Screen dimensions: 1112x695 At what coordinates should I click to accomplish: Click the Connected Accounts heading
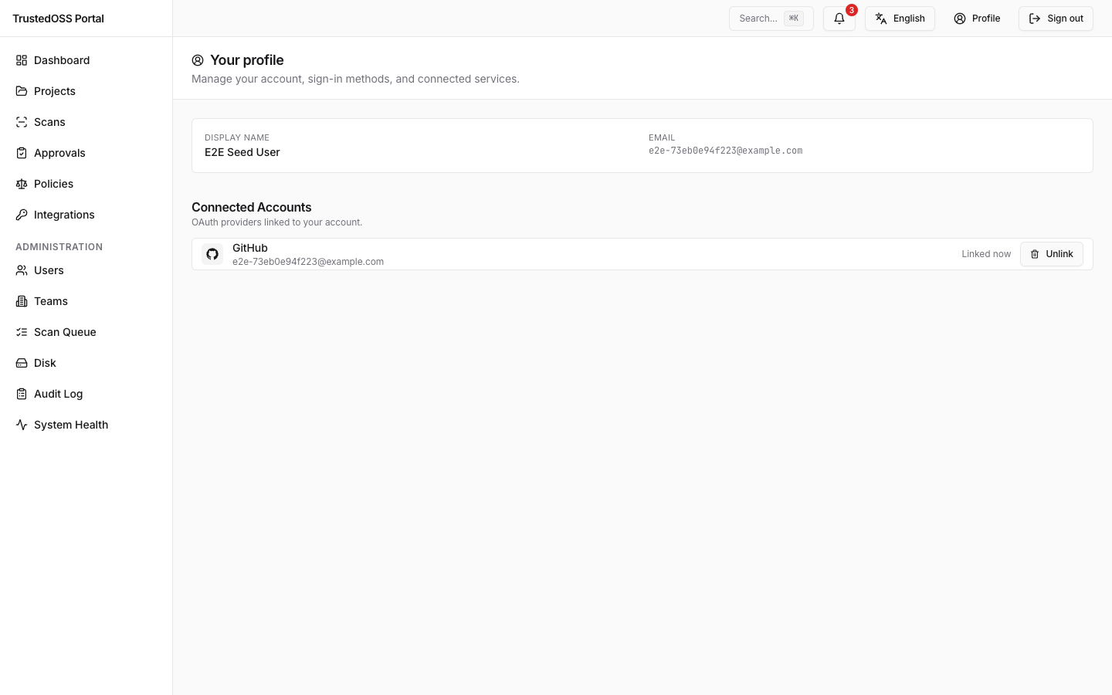251,207
